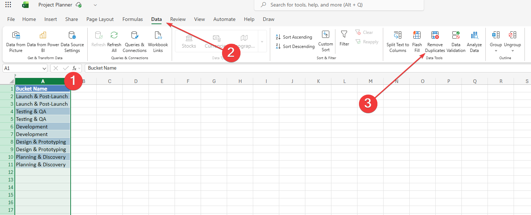The width and height of the screenshot is (531, 215).
Task: Select Split Text to Columns
Action: (398, 35)
